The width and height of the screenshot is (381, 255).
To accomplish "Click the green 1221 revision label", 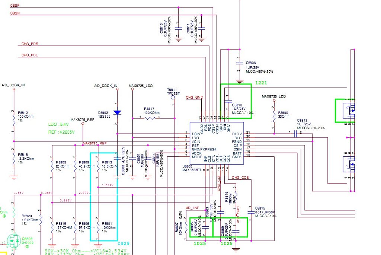I will coord(261,83).
